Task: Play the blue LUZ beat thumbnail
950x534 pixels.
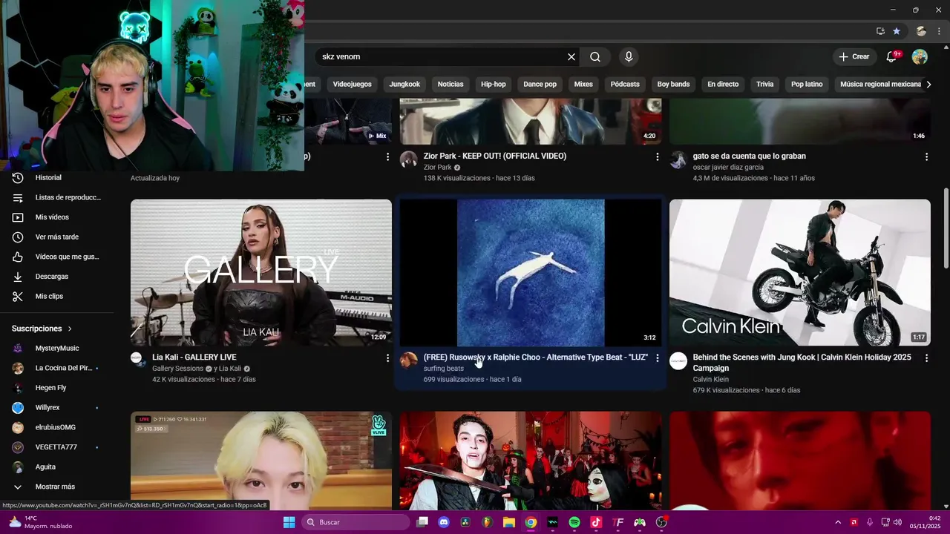Action: [531, 272]
